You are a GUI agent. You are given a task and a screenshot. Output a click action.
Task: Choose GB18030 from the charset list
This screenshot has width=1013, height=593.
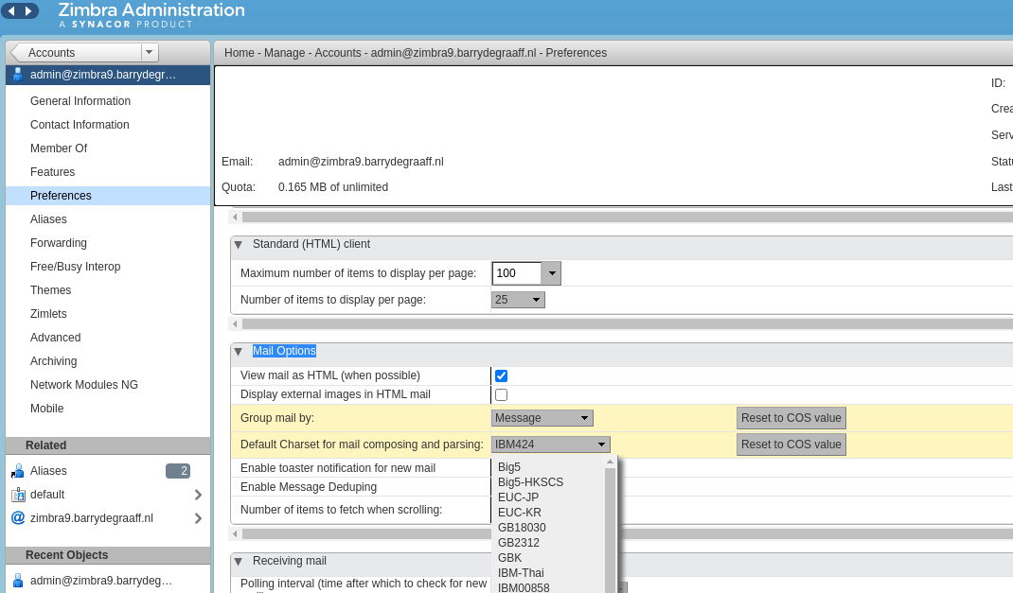pyautogui.click(x=522, y=528)
